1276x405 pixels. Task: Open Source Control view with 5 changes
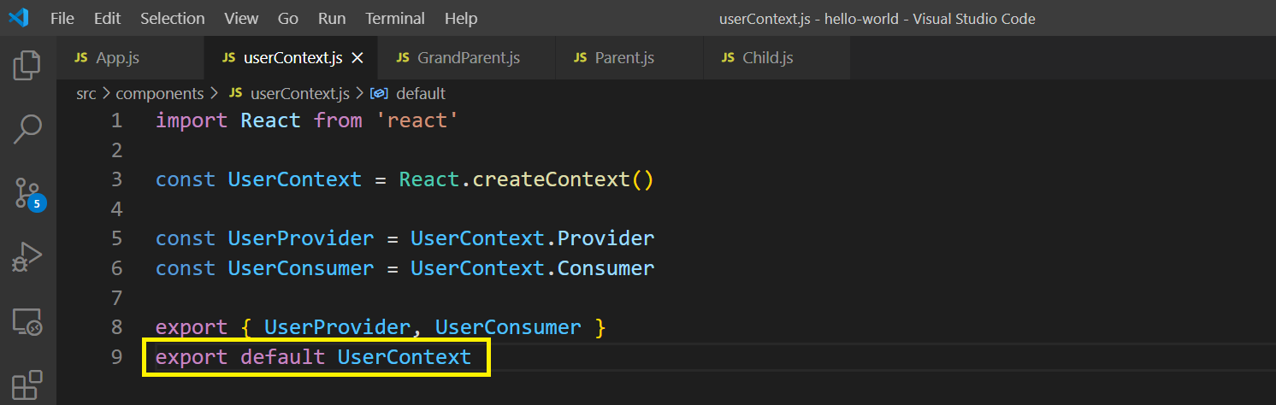pos(29,195)
